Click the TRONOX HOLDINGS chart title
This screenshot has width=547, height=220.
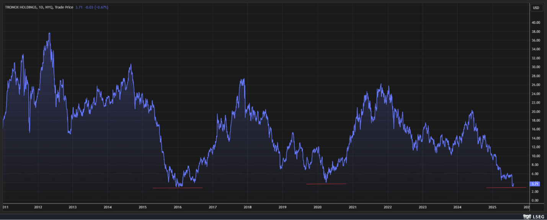21,7
